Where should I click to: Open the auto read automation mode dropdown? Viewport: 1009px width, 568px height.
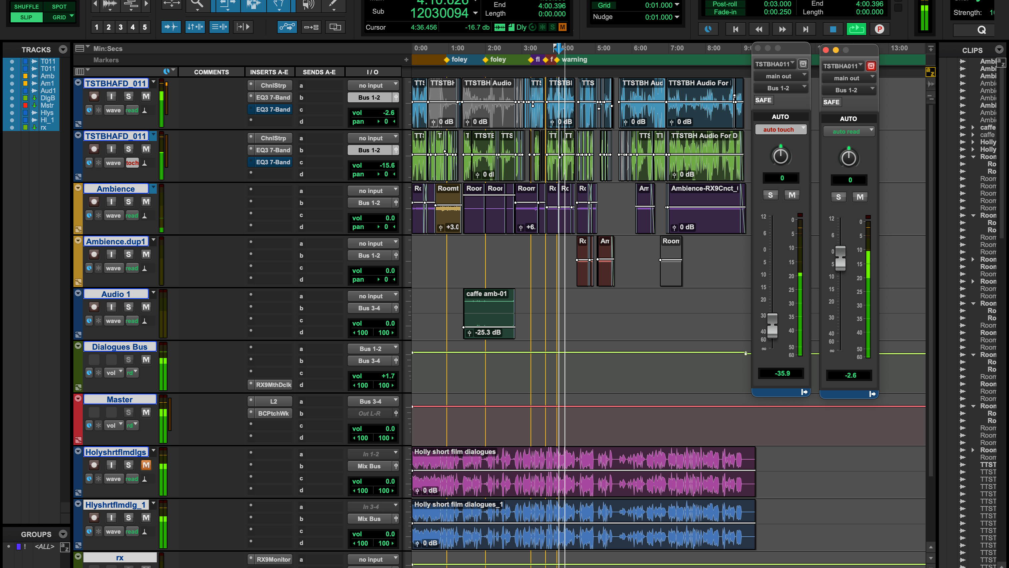(849, 131)
